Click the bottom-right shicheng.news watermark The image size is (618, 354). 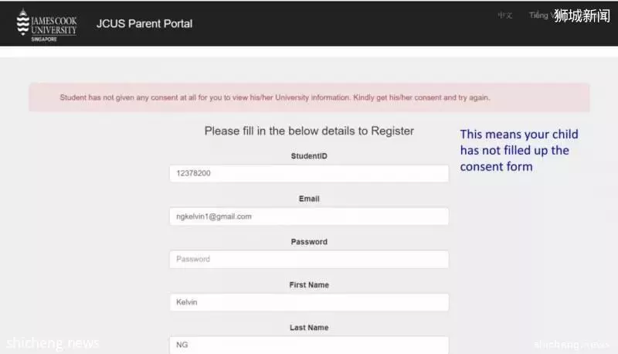coord(572,345)
